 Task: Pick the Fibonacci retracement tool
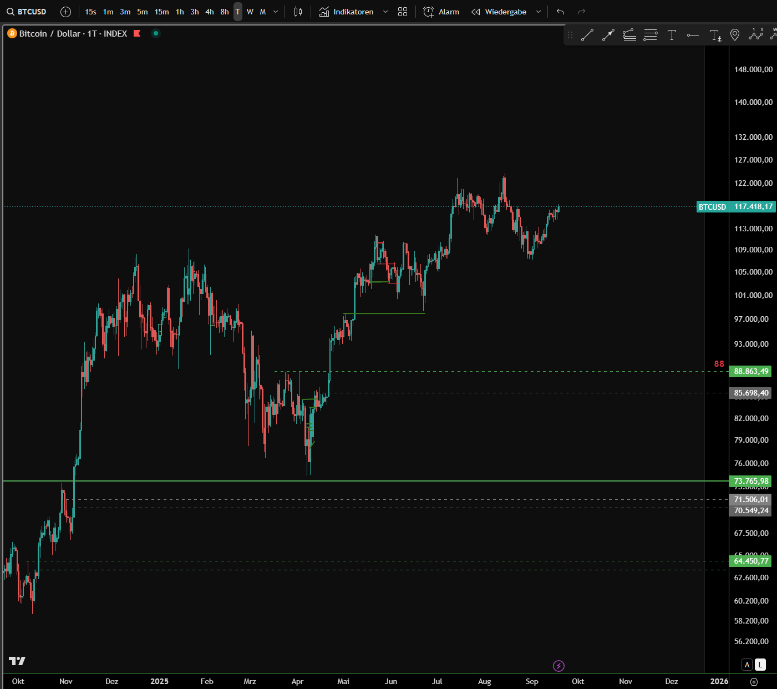point(651,36)
